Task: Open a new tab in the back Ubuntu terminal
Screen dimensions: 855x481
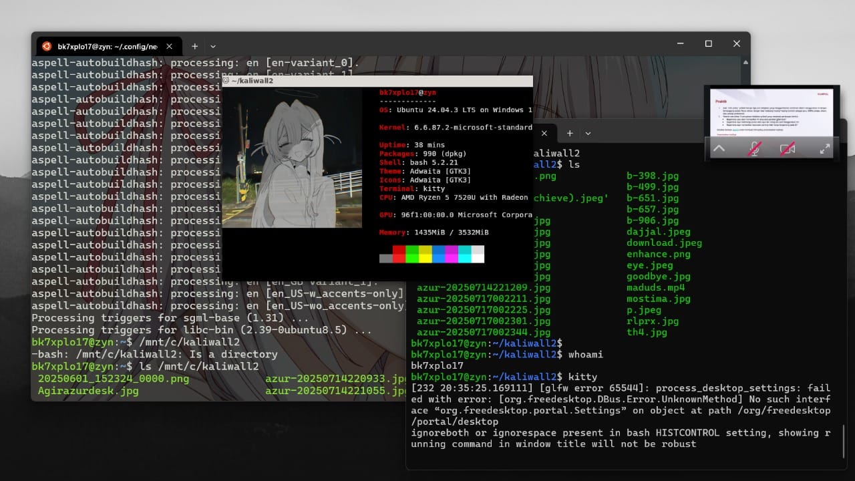Action: tap(194, 46)
